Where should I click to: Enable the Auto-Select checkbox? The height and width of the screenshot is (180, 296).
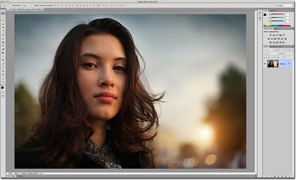coord(11,5)
